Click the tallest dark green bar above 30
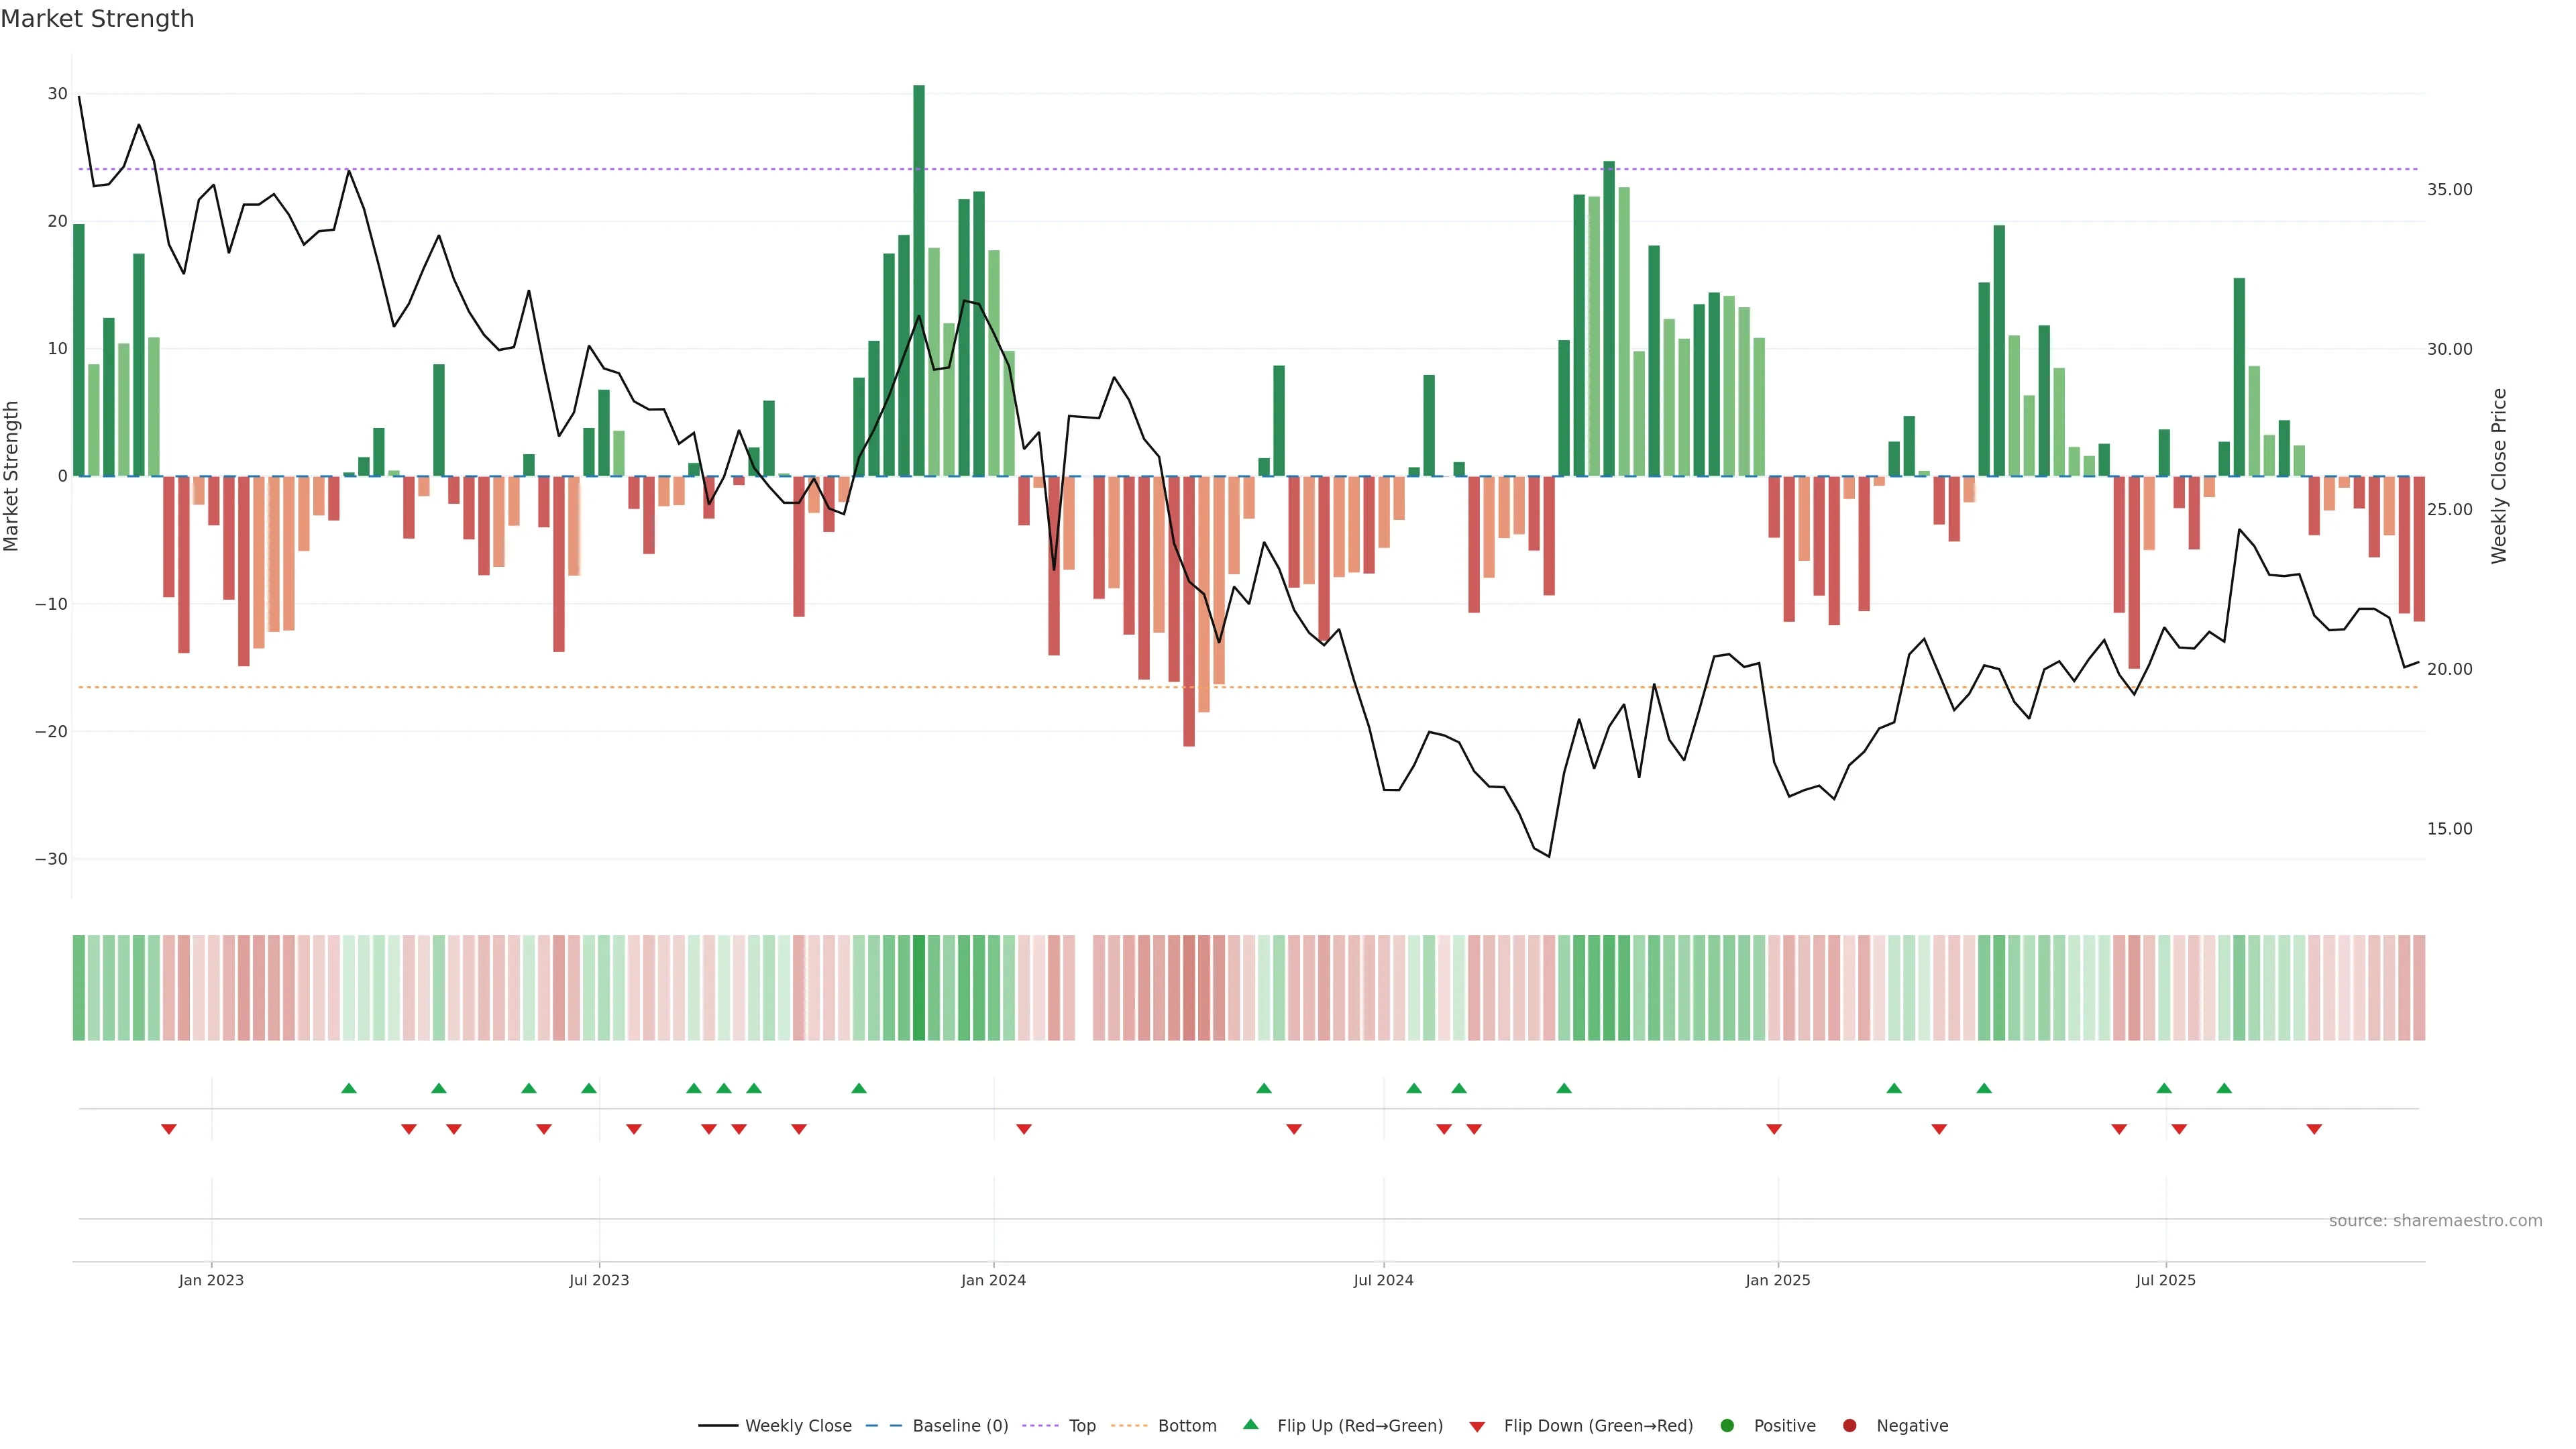2576x1449 pixels. click(919, 280)
